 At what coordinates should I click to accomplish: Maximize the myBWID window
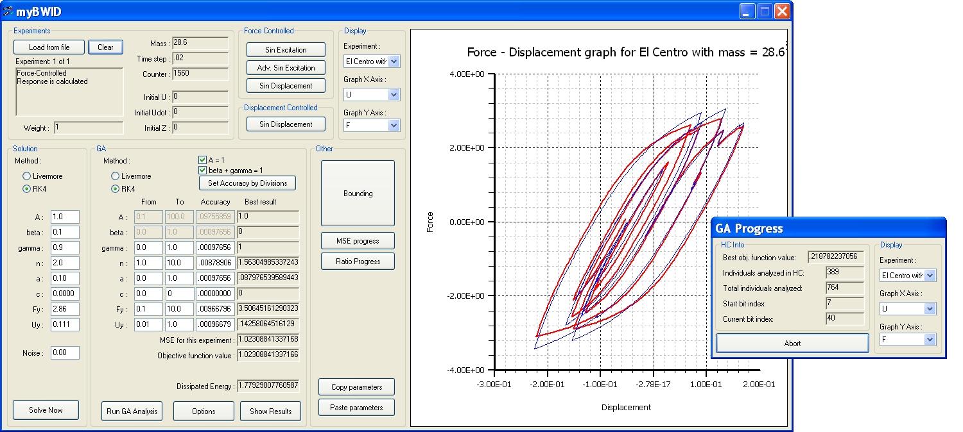click(765, 11)
